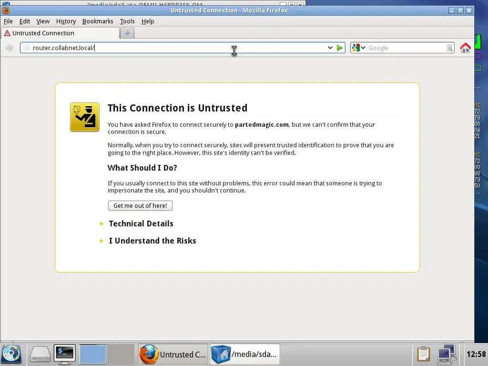Switch to the second gray workspace
The image size is (488, 366).
click(x=121, y=354)
